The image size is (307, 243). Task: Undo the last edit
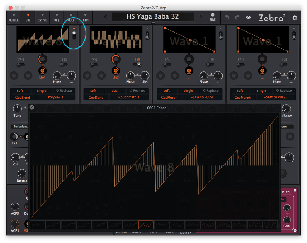click(x=227, y=18)
